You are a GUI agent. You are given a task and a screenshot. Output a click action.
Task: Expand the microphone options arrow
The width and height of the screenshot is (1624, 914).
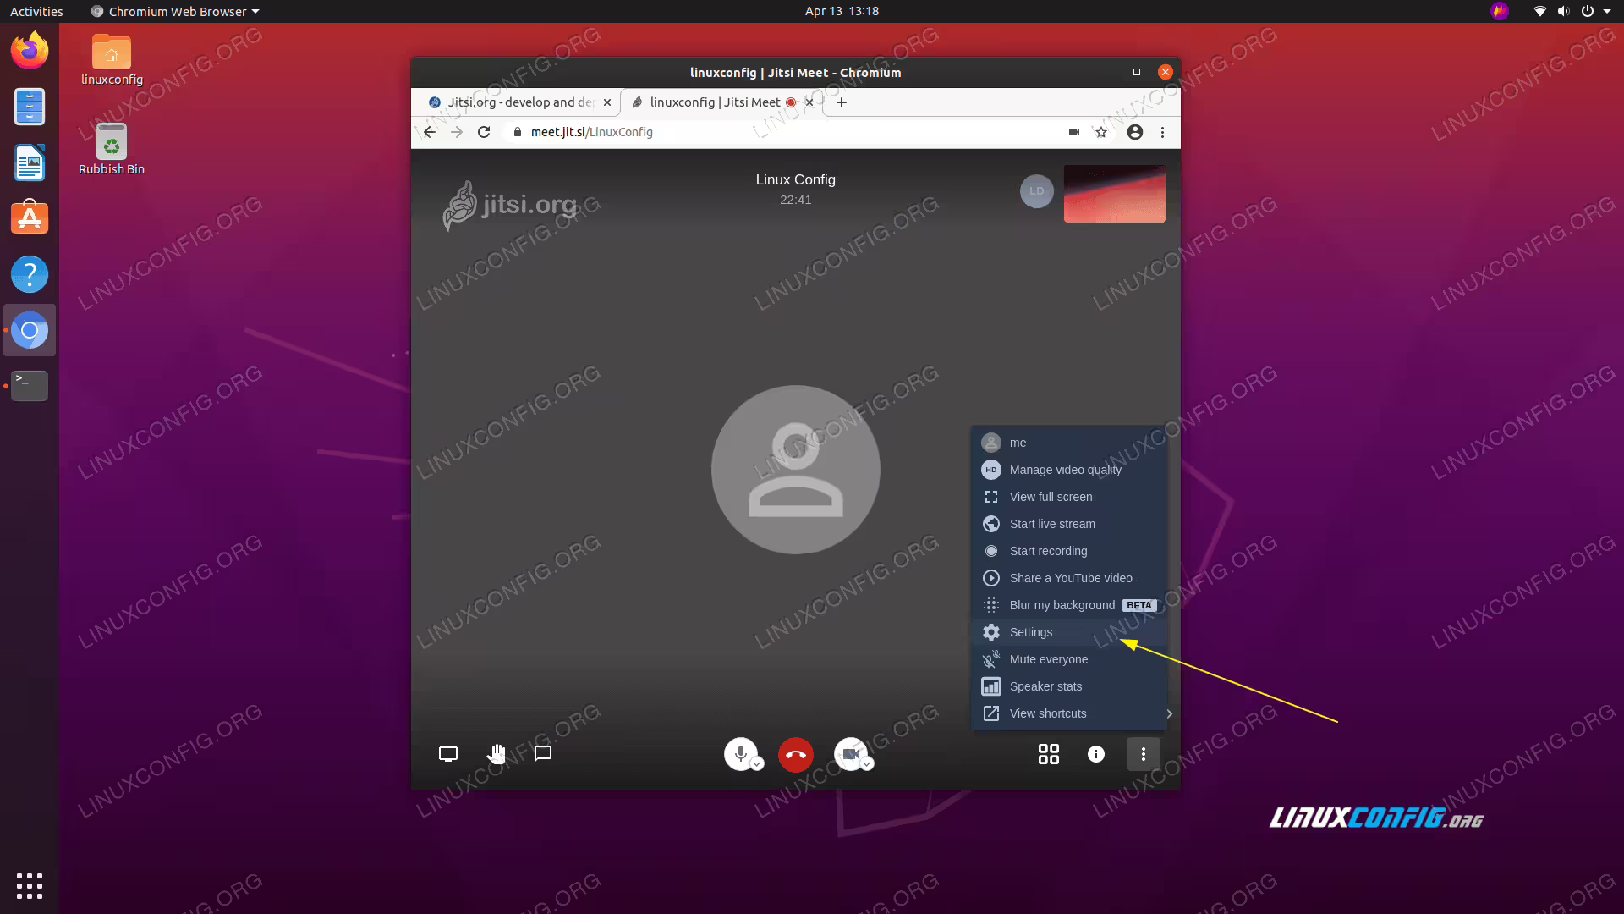(758, 763)
